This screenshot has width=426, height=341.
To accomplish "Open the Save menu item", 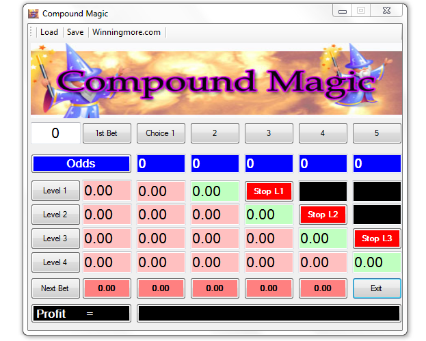I will tap(75, 32).
